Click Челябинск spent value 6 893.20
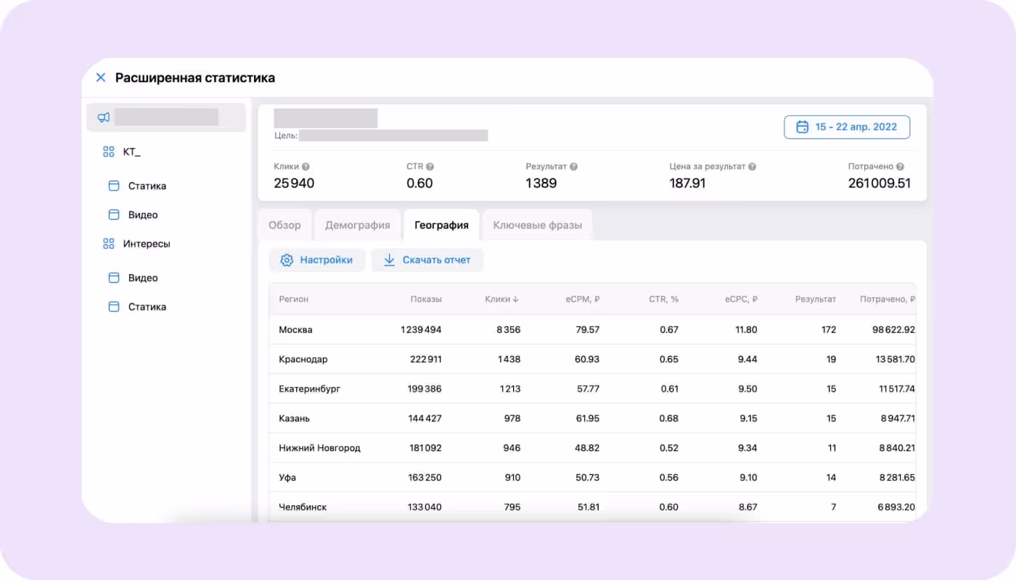The height and width of the screenshot is (580, 1016). click(x=897, y=507)
